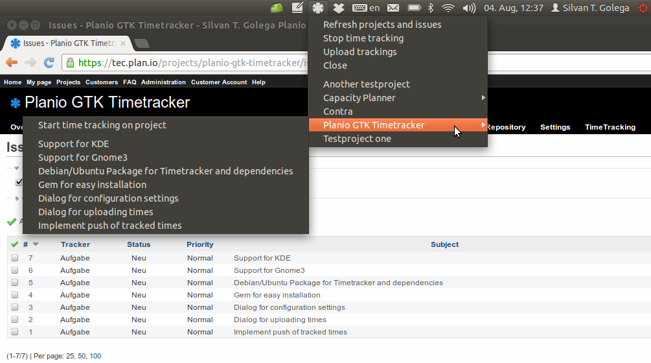Click the green tray indicator icon

(x=277, y=8)
